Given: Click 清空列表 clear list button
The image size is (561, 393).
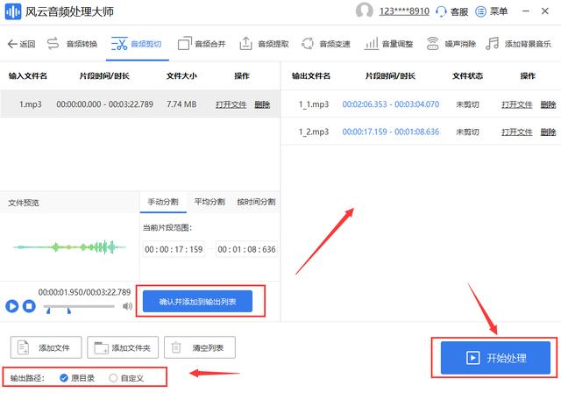Looking at the screenshot, I should (x=200, y=347).
